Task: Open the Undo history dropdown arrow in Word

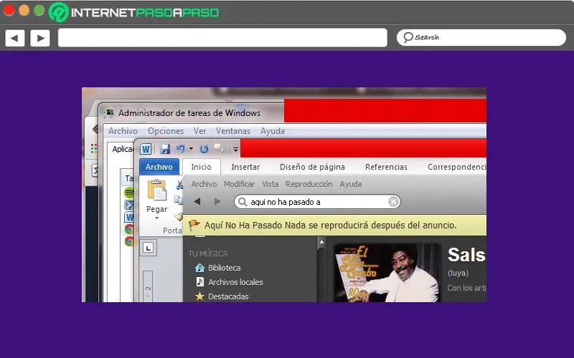Action: click(x=191, y=149)
